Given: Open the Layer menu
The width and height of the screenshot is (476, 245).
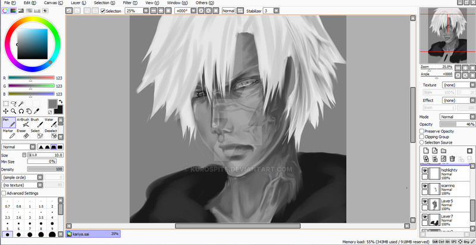Looking at the screenshot, I should (x=79, y=3).
